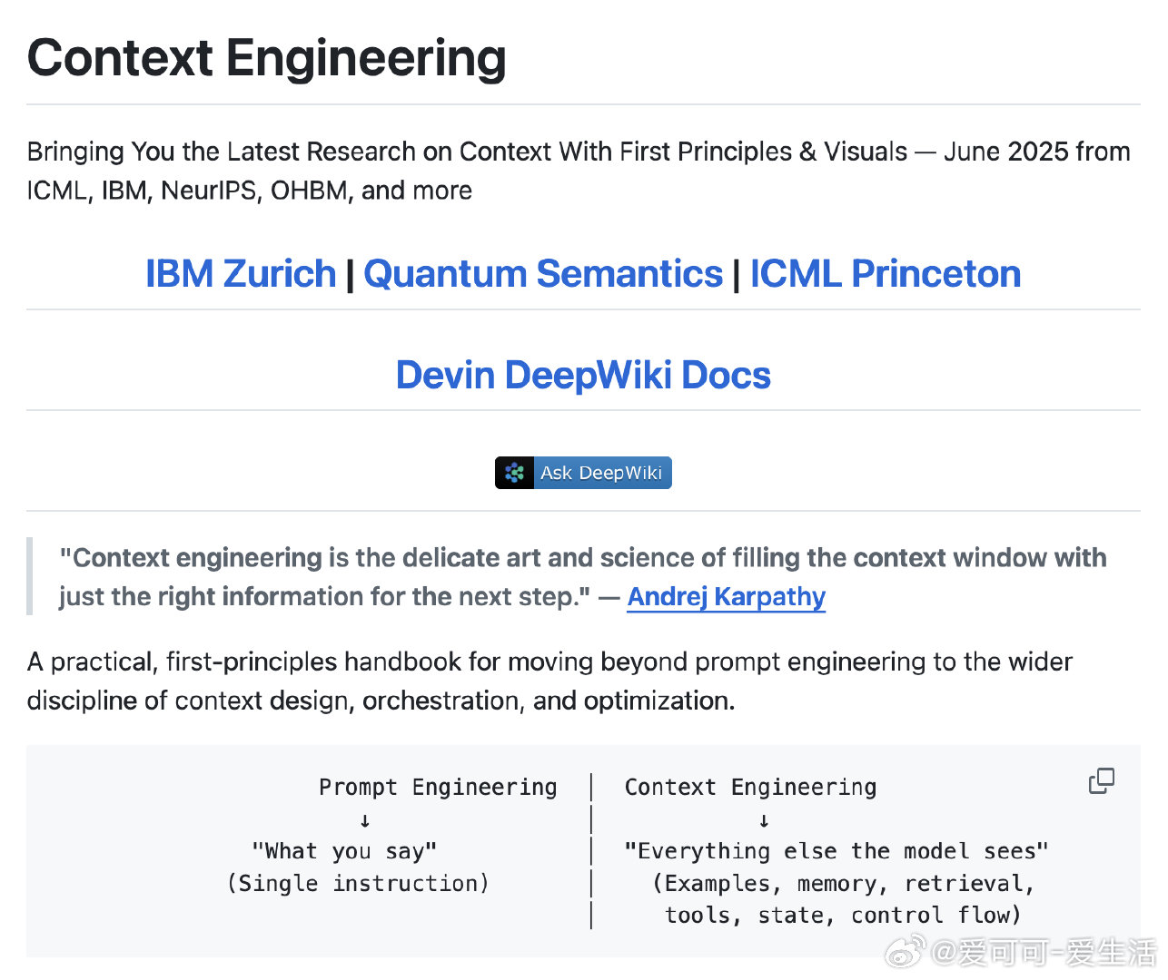Open the Quantum Semantics link
The image size is (1168, 980).
543,273
